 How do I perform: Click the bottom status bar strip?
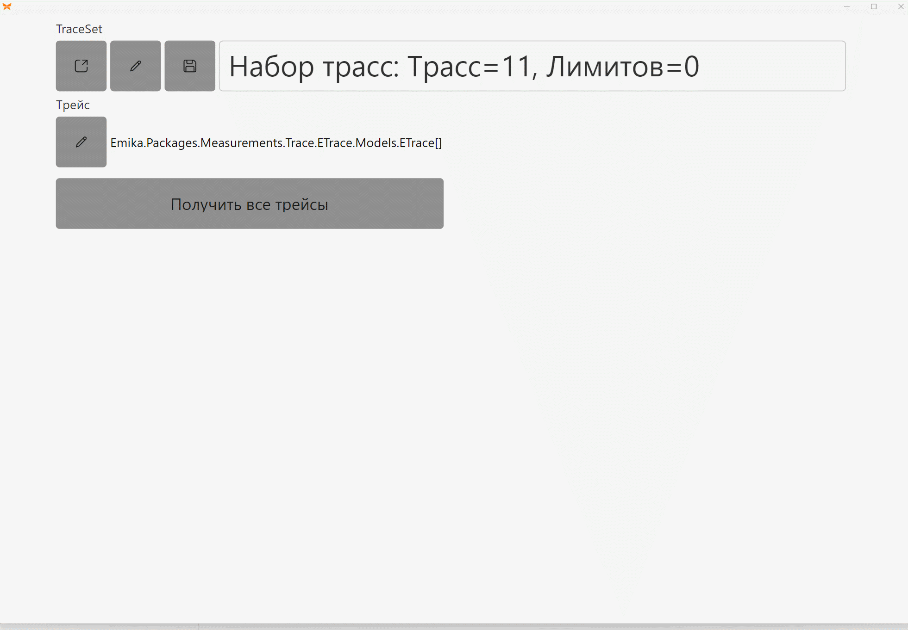pos(454,626)
